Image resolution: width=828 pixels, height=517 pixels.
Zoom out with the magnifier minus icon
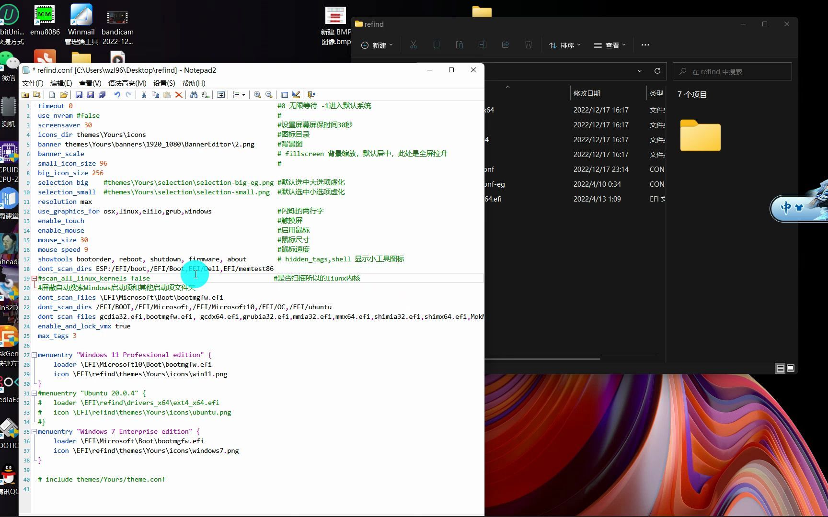269,95
